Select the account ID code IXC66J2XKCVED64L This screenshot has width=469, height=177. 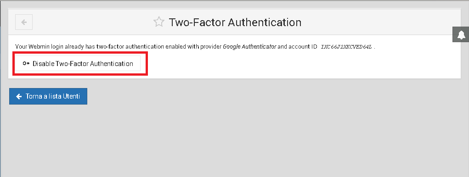pos(346,47)
